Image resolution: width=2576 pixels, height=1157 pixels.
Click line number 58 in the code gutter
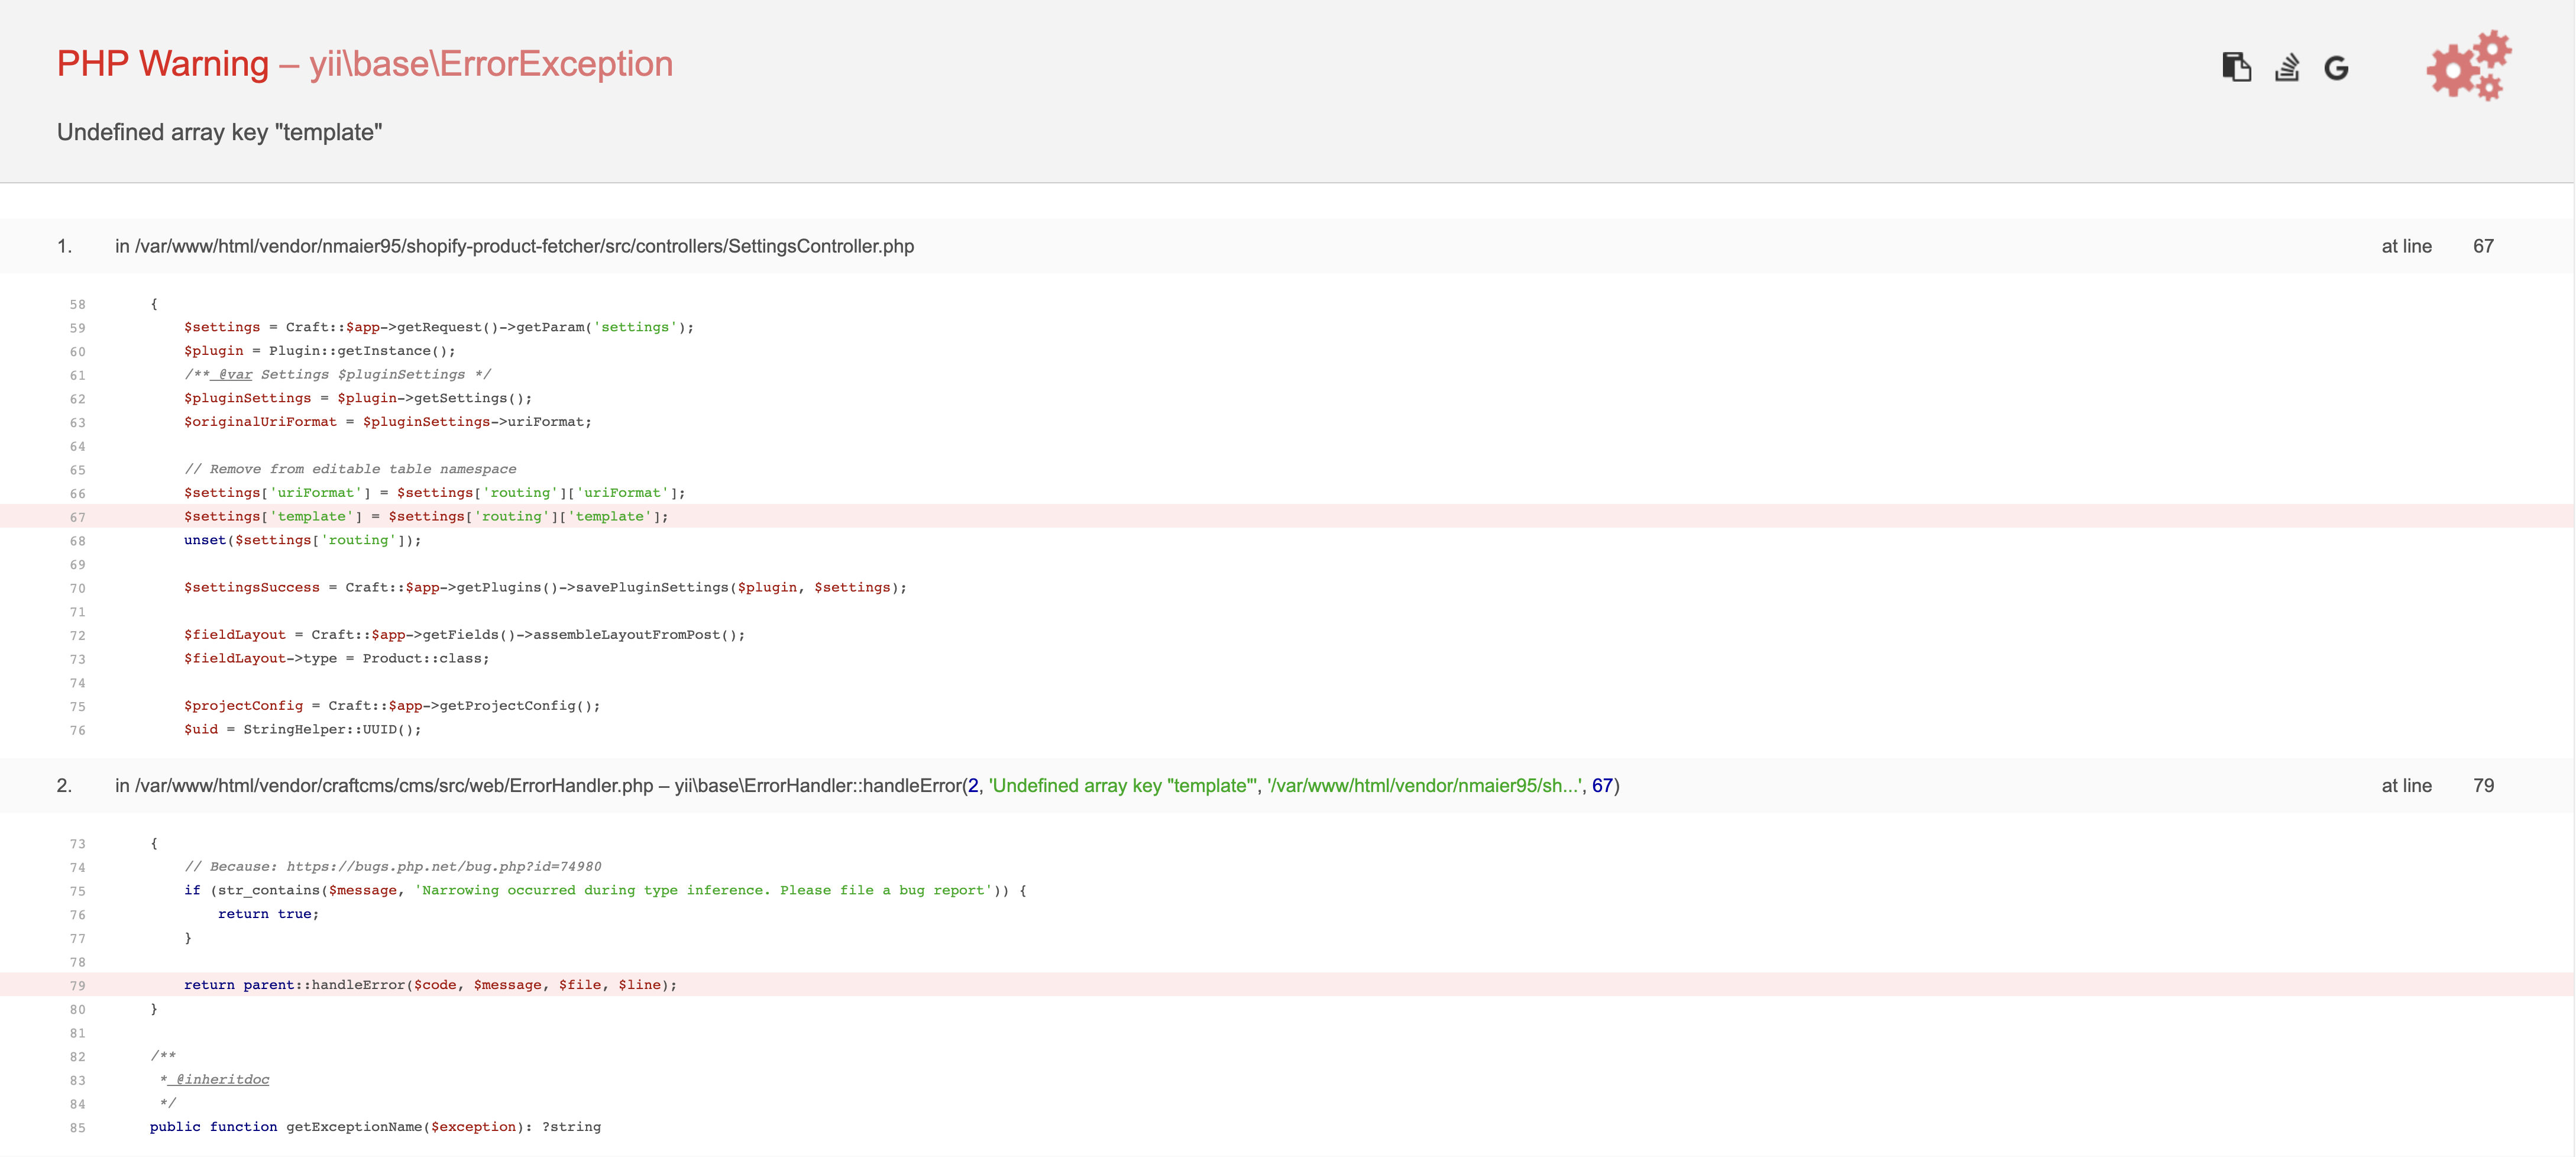click(77, 304)
